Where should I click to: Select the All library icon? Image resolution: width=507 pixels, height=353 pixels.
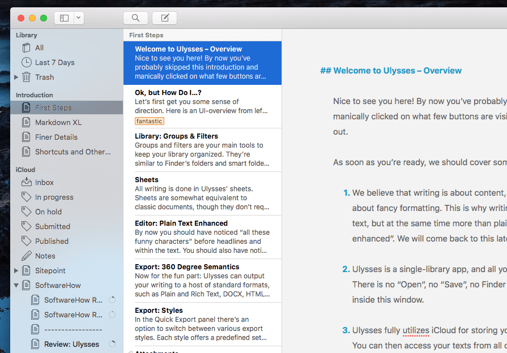pos(26,48)
